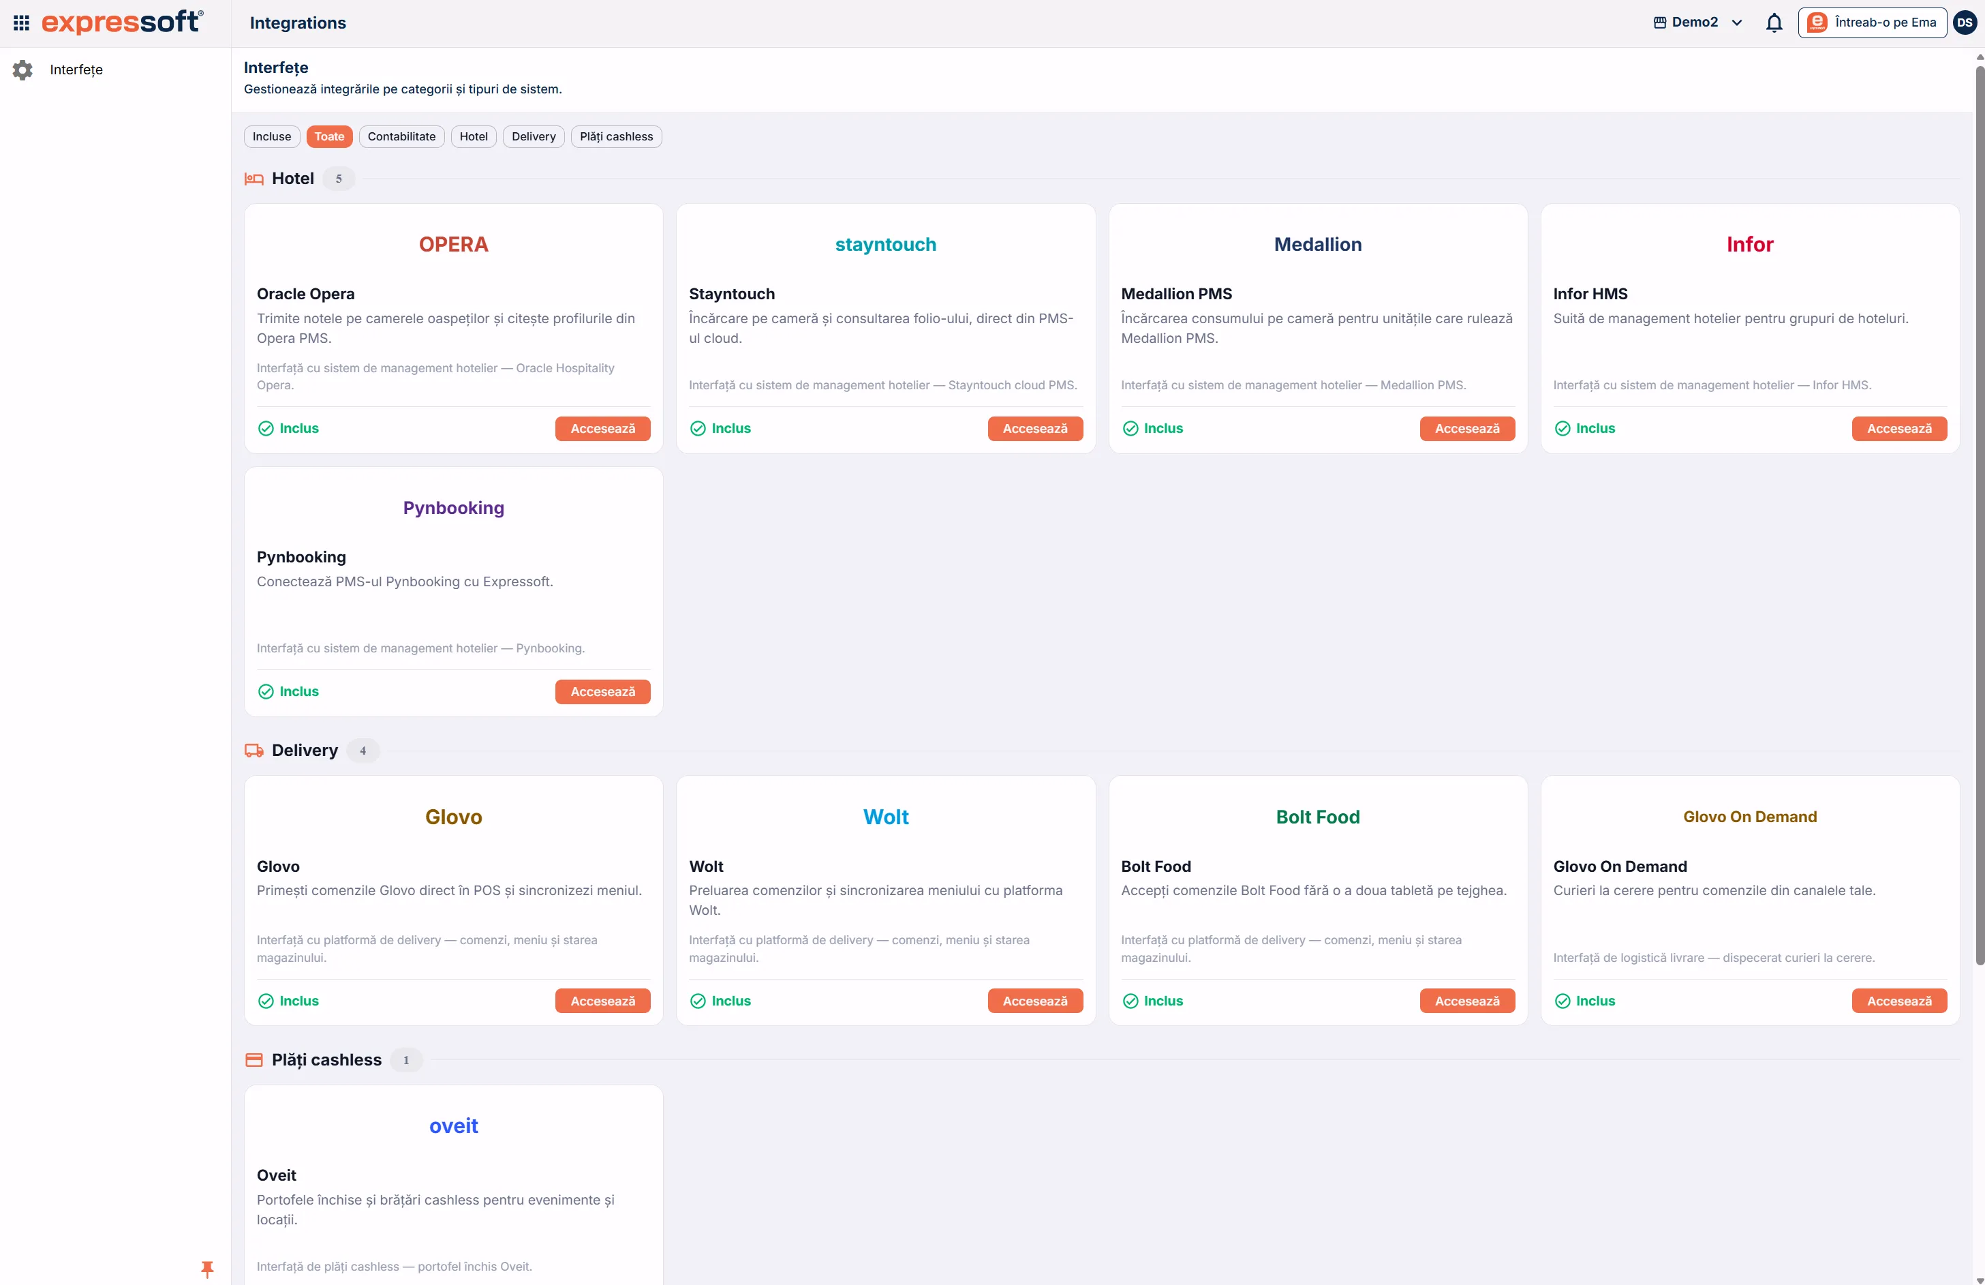Click the store icon beside Demo2

point(1660,22)
